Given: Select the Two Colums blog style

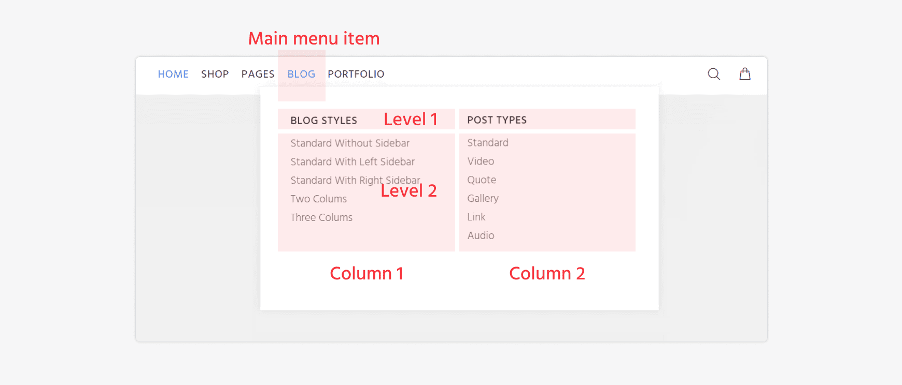Looking at the screenshot, I should click(318, 199).
